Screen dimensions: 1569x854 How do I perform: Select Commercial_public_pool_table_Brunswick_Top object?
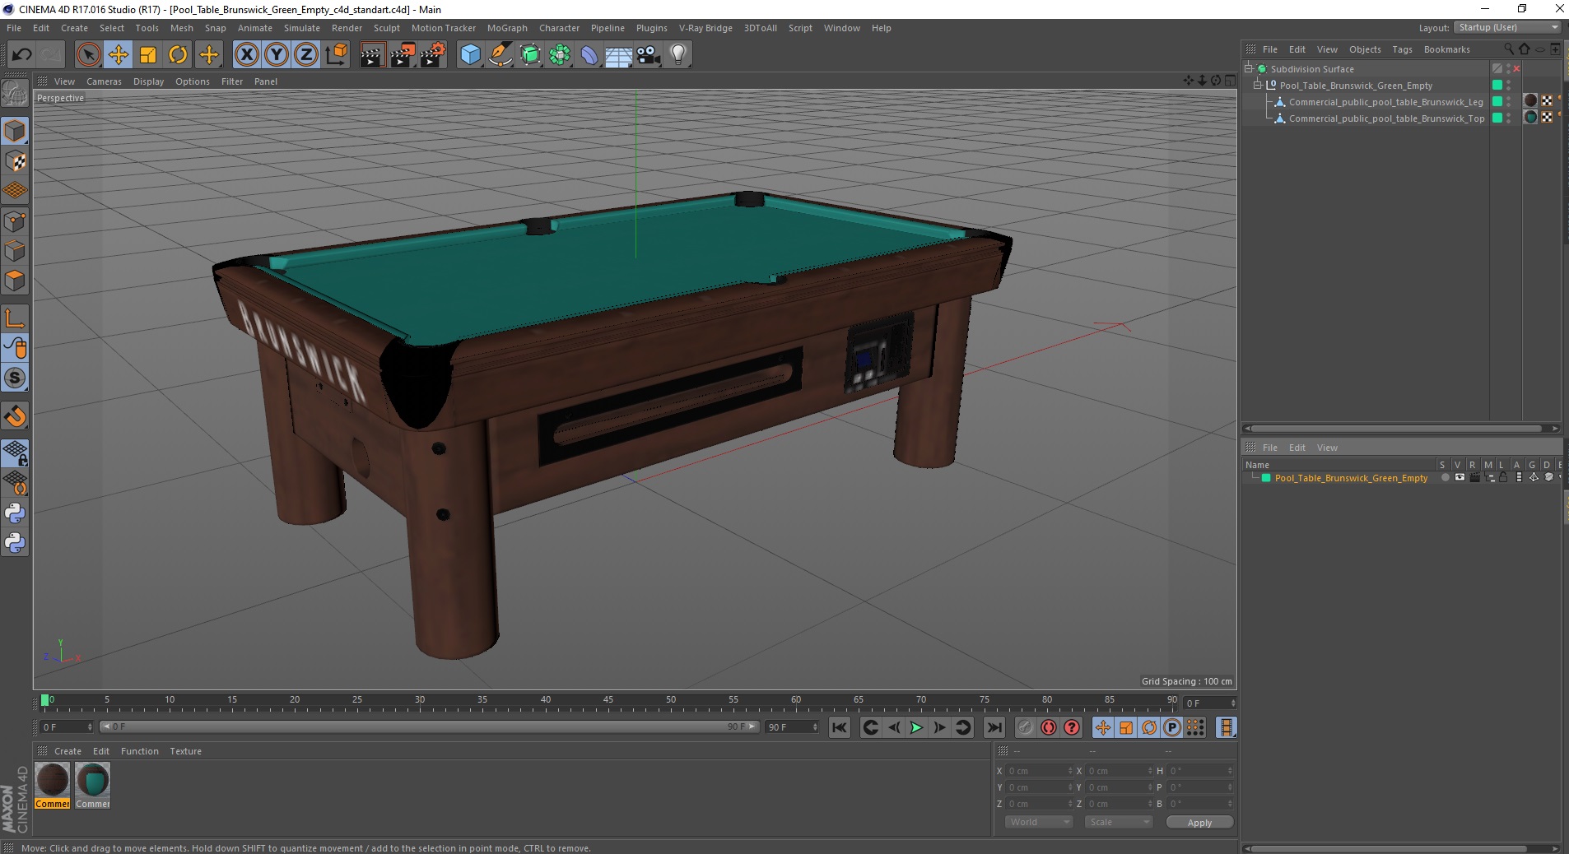coord(1386,118)
